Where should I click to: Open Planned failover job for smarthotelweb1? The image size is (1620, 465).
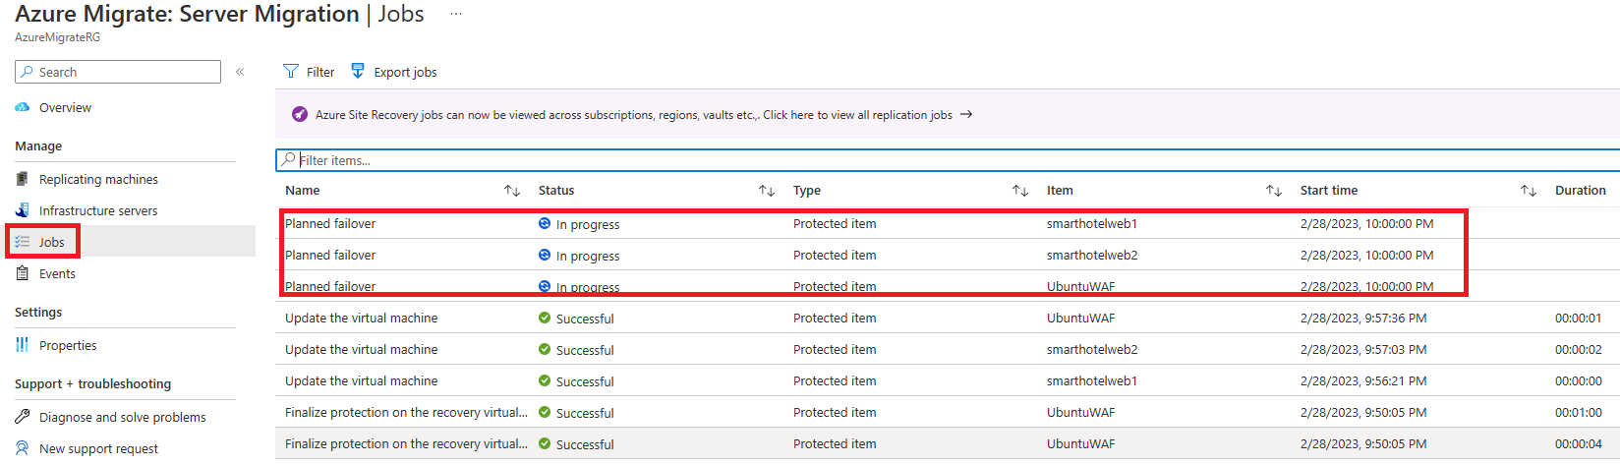[x=330, y=223]
